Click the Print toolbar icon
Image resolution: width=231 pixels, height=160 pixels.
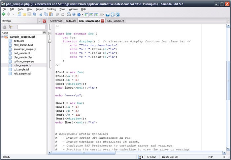(x=69, y=14)
